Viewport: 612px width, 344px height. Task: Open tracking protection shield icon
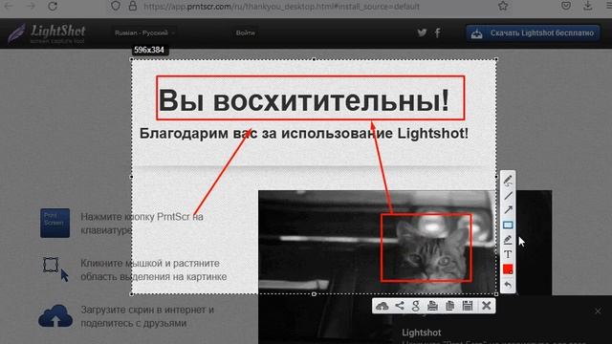point(116,6)
